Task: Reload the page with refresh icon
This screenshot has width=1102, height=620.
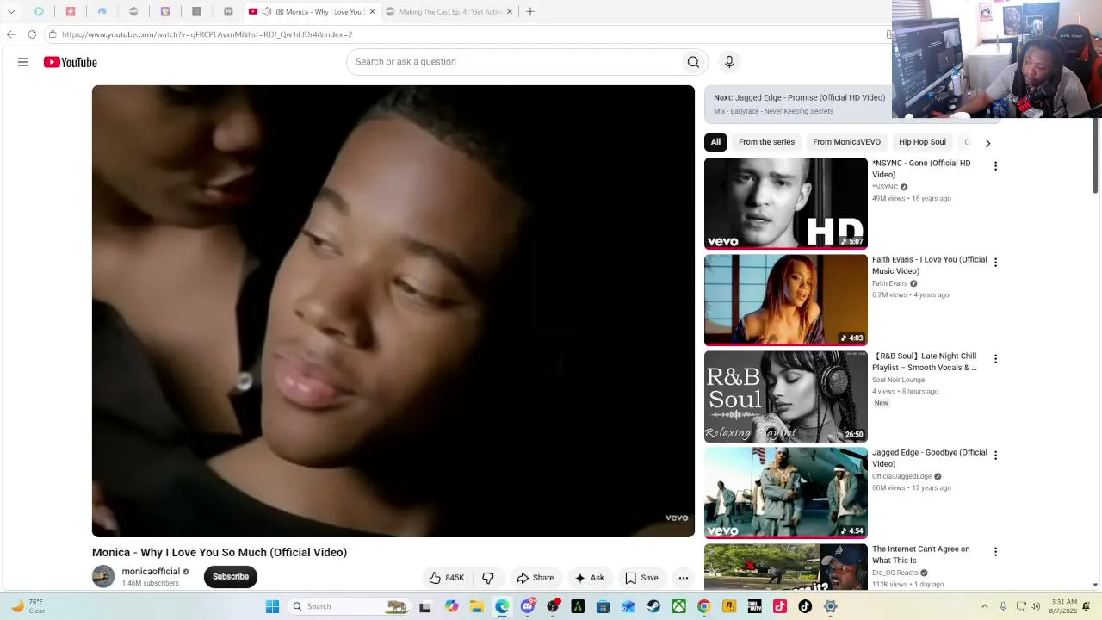Action: point(32,34)
